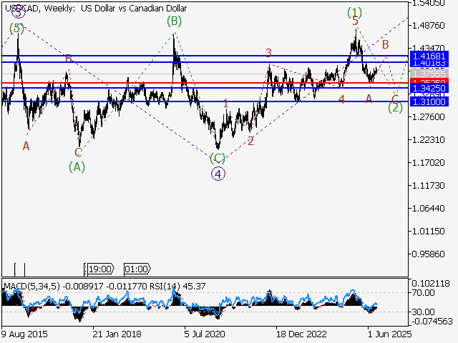Select the green (B) wave label

[x=174, y=21]
